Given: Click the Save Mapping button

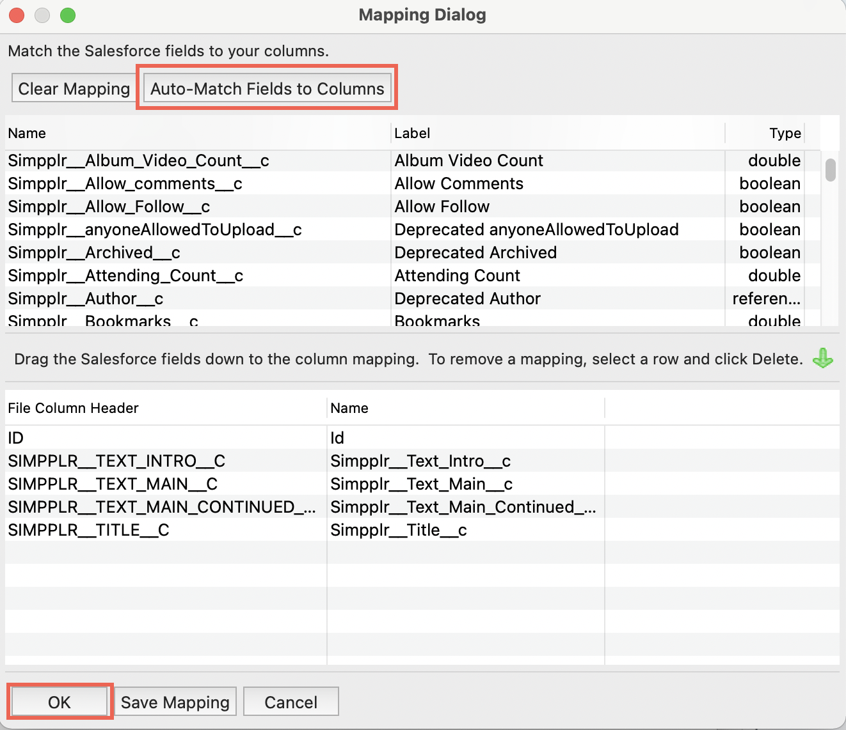Looking at the screenshot, I should (x=175, y=702).
